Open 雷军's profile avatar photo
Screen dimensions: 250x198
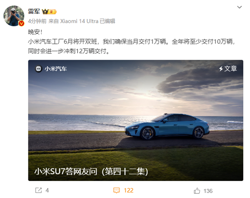point(14,16)
